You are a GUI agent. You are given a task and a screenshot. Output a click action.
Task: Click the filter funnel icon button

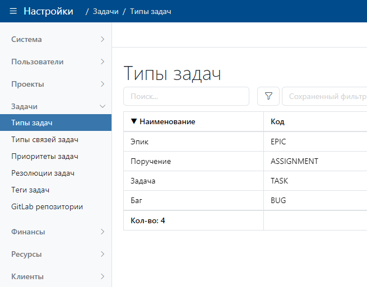(x=268, y=96)
